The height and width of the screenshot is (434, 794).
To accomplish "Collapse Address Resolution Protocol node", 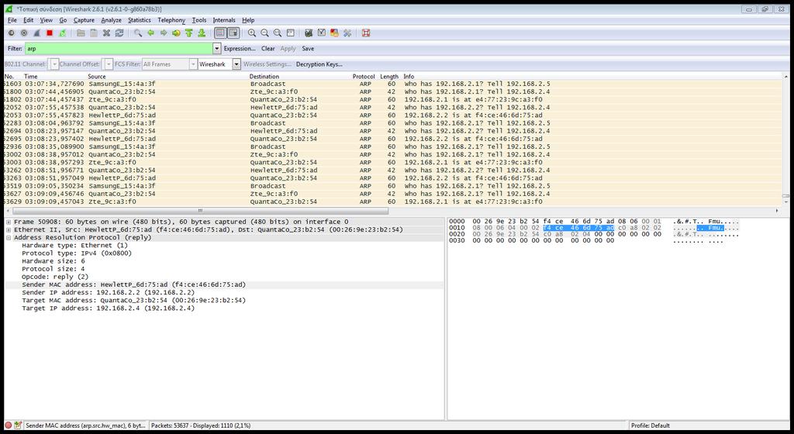I will tap(9, 237).
